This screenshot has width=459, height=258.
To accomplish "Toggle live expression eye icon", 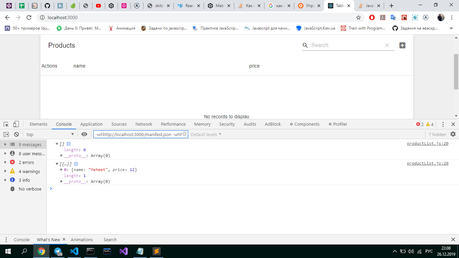I will [x=84, y=134].
